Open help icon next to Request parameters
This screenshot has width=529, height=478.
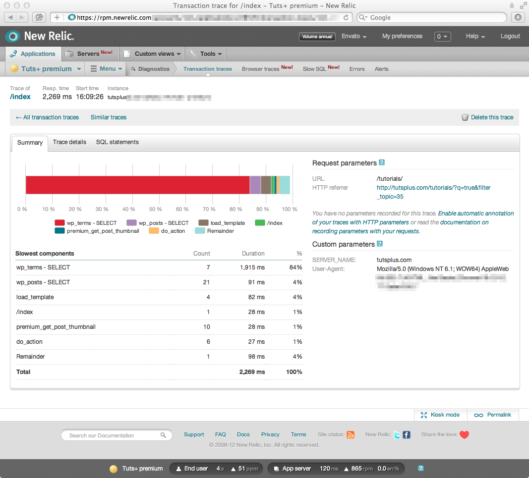(x=382, y=162)
